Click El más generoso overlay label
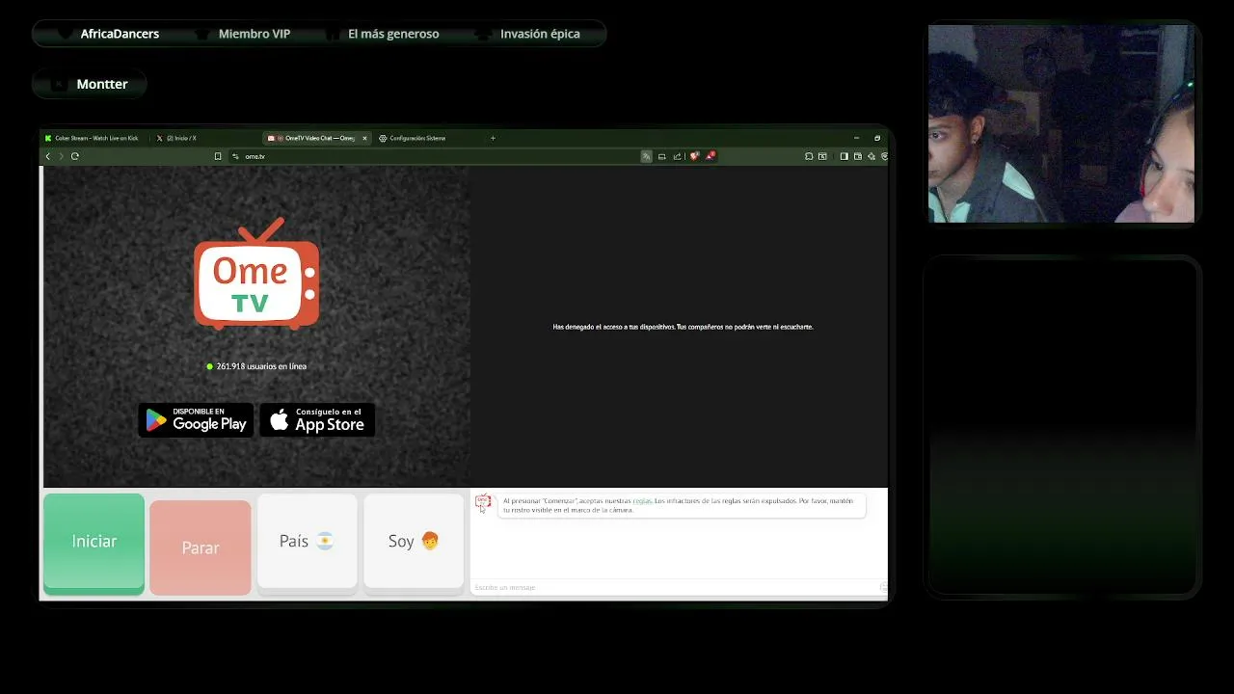Viewport: 1234px width, 694px height. [393, 34]
